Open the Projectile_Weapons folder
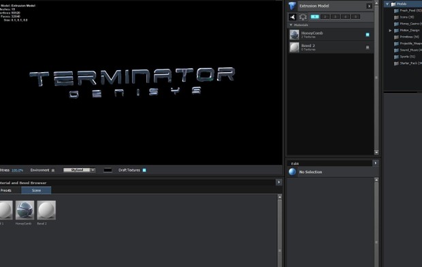 [410, 44]
